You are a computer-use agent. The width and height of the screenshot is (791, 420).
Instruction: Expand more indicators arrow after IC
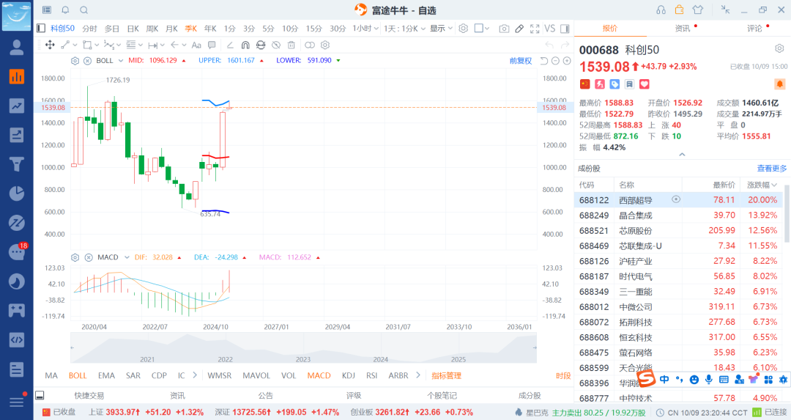point(194,375)
